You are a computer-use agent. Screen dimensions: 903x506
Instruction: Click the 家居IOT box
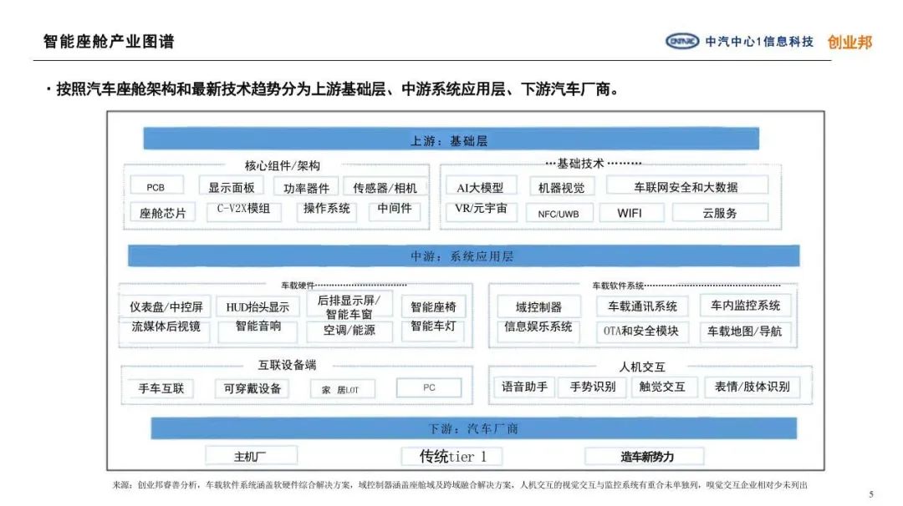342,389
